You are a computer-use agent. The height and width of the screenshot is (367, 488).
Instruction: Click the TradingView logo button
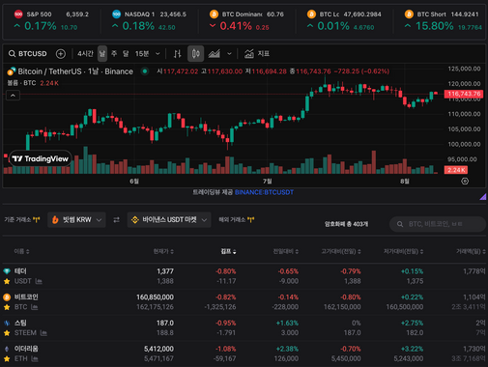41,158
